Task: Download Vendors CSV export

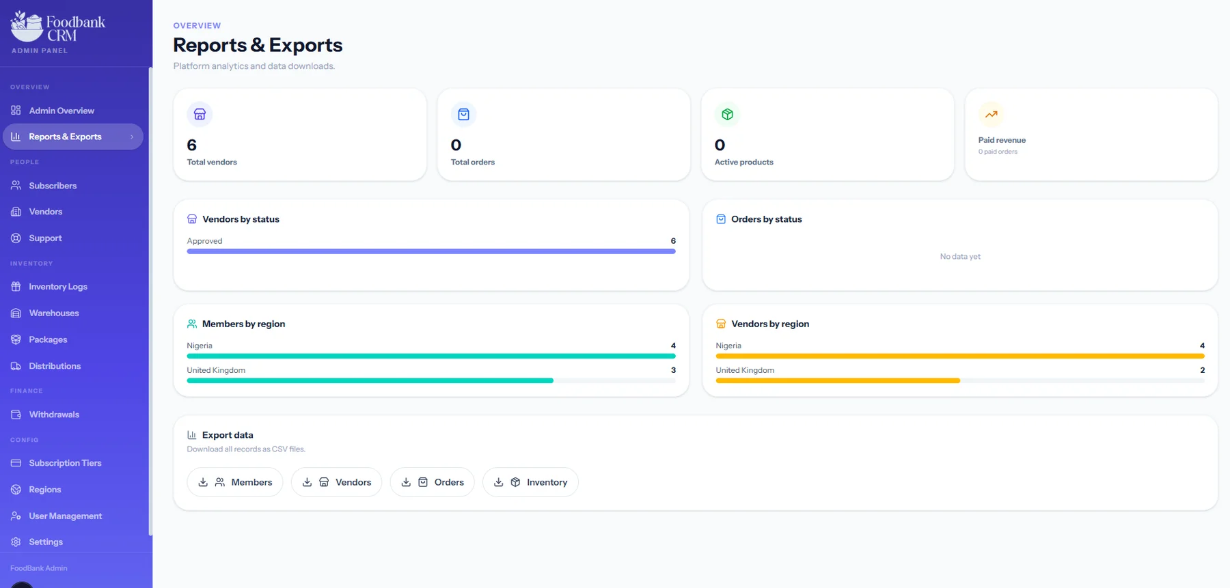Action: [336, 482]
